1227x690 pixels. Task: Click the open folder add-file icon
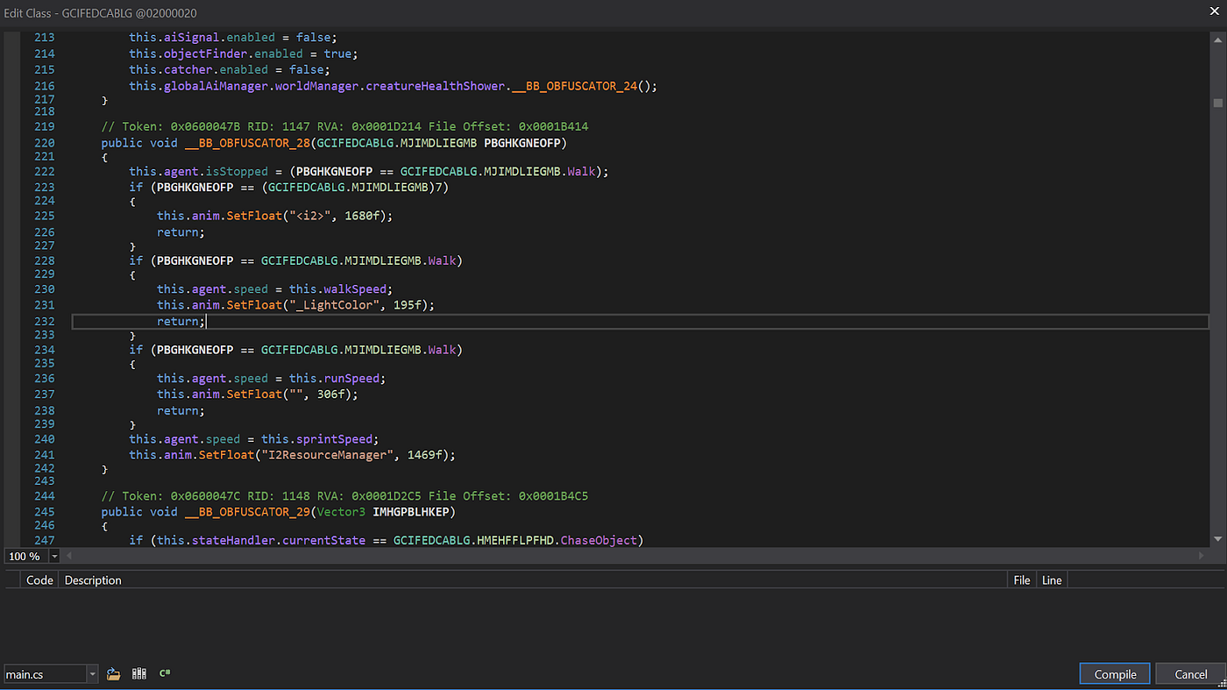(x=113, y=673)
